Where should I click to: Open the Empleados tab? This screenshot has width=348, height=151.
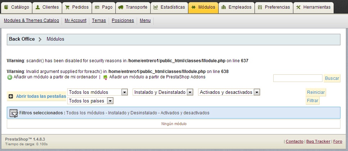pos(236,8)
